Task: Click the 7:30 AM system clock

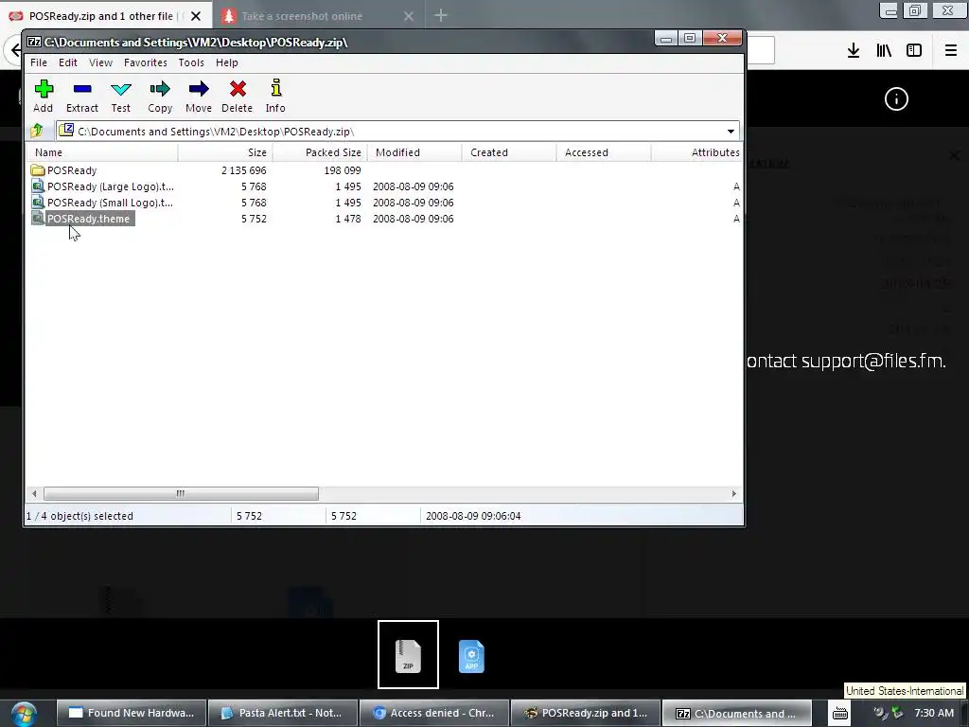Action: point(934,713)
